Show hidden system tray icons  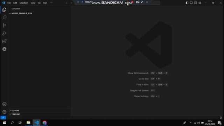click(190, 123)
